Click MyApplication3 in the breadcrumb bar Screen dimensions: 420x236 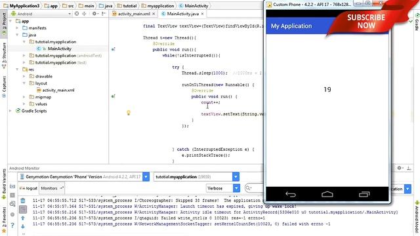22,6
